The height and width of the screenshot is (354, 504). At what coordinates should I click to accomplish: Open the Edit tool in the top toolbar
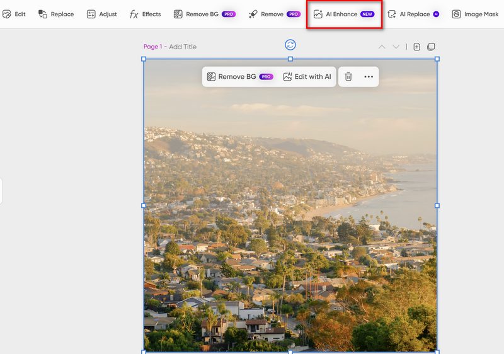tap(14, 14)
